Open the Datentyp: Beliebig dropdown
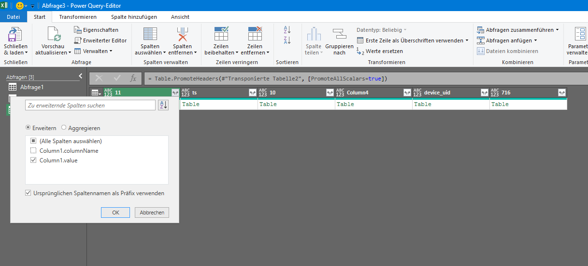The image size is (588, 266). [382, 30]
